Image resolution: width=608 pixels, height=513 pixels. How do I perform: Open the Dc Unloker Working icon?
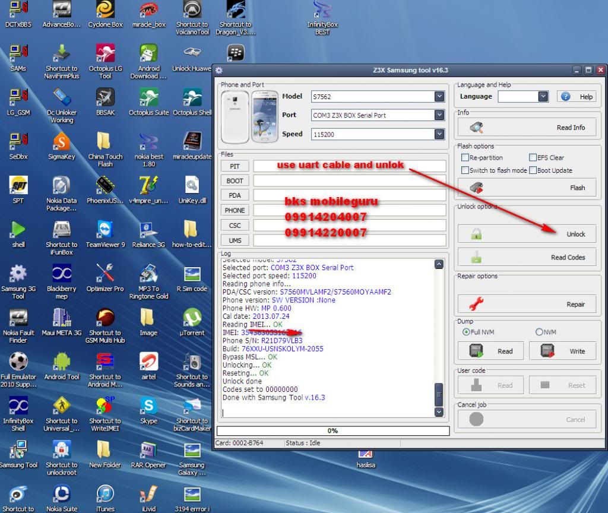61,105
